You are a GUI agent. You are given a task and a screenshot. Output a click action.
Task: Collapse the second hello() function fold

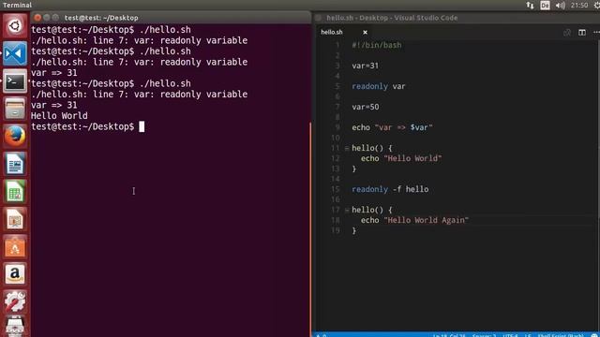tap(347, 210)
